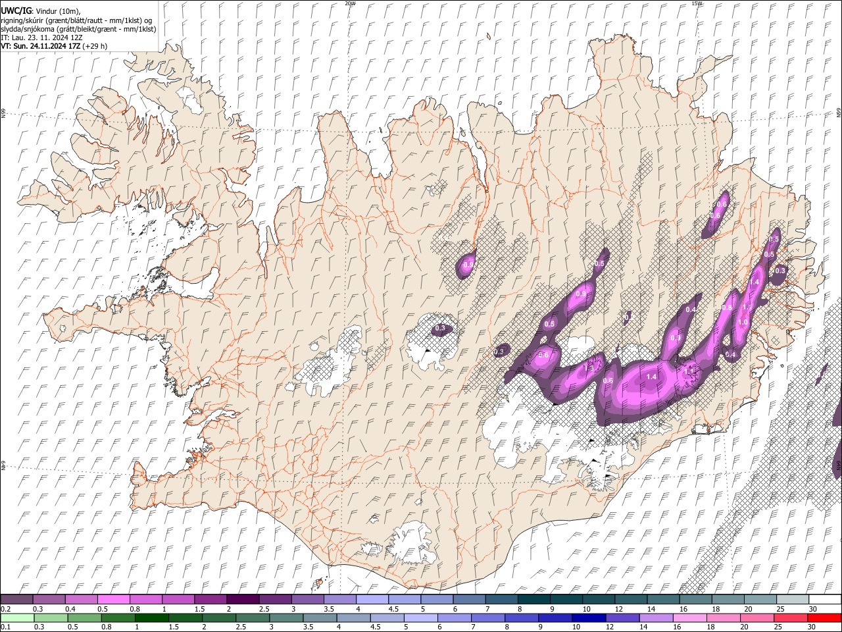Select the rain legend swatch starting at 3
The width and height of the screenshot is (842, 632).
pyautogui.click(x=286, y=618)
